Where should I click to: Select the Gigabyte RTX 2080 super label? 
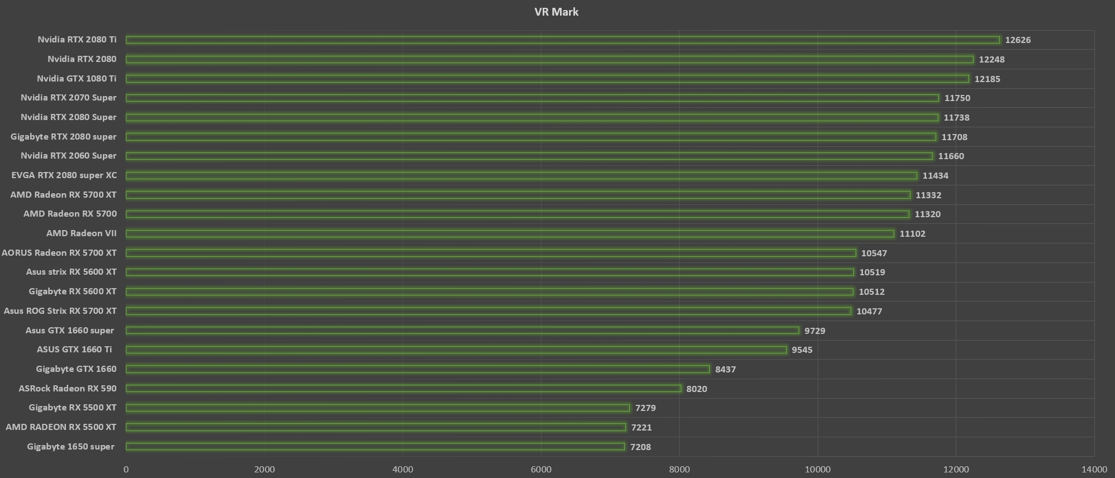[x=64, y=137]
